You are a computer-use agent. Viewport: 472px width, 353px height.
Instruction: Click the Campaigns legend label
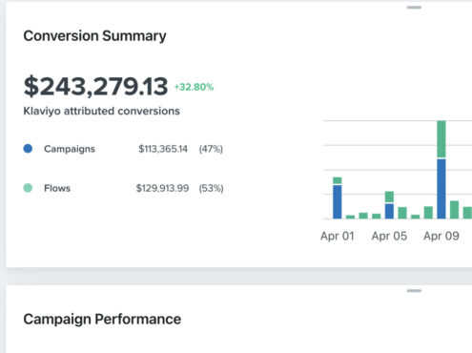click(x=70, y=149)
